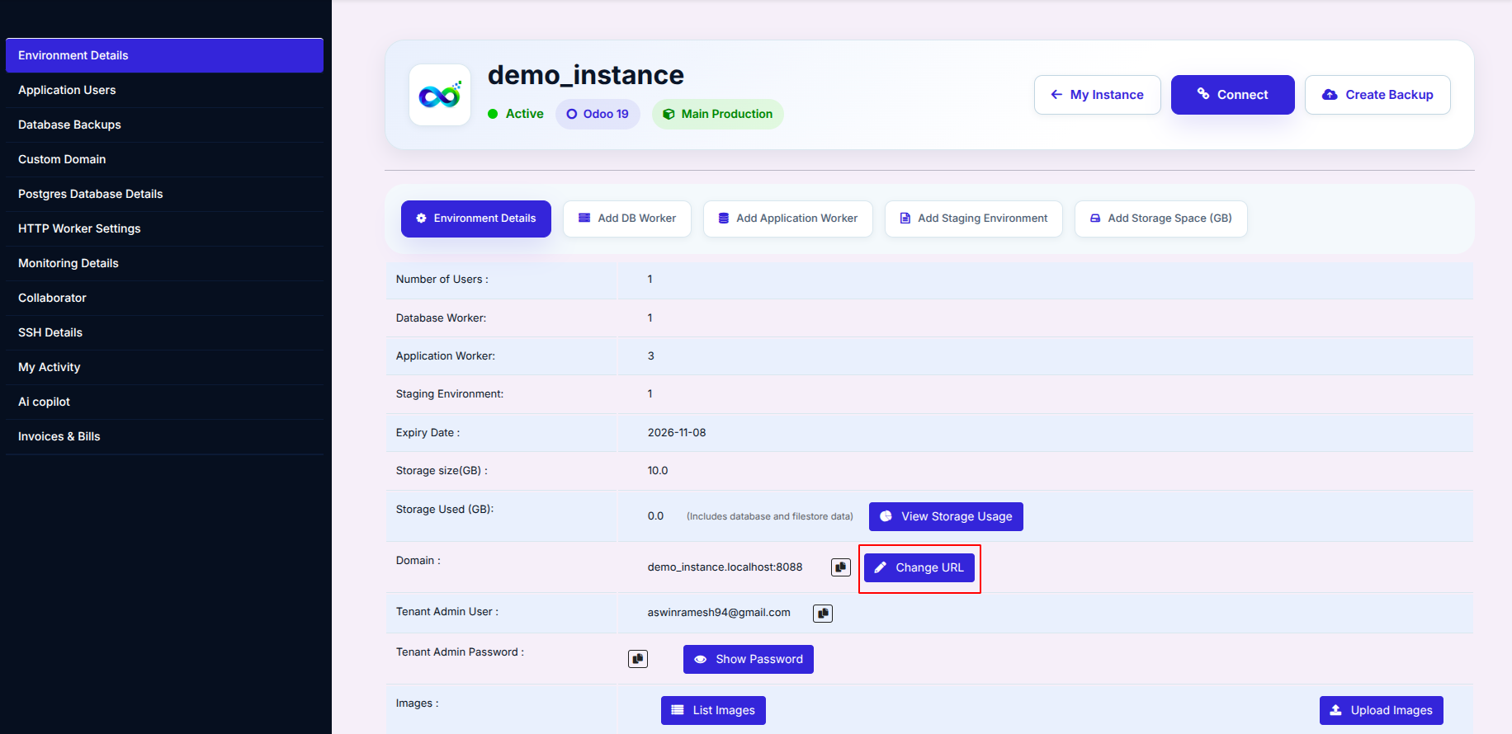
Task: Click Add Application Worker
Action: coord(788,219)
